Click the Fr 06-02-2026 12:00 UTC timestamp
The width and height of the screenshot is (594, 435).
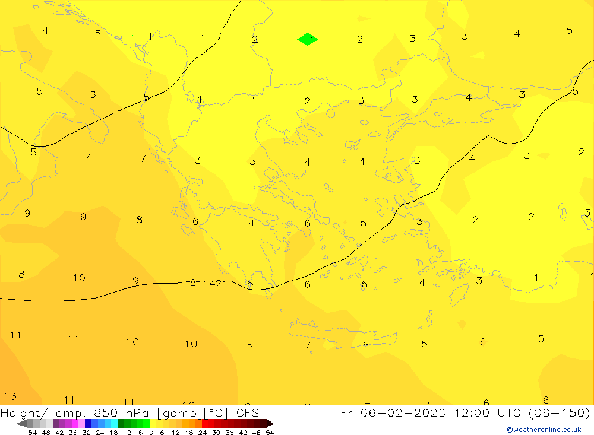coord(465,412)
